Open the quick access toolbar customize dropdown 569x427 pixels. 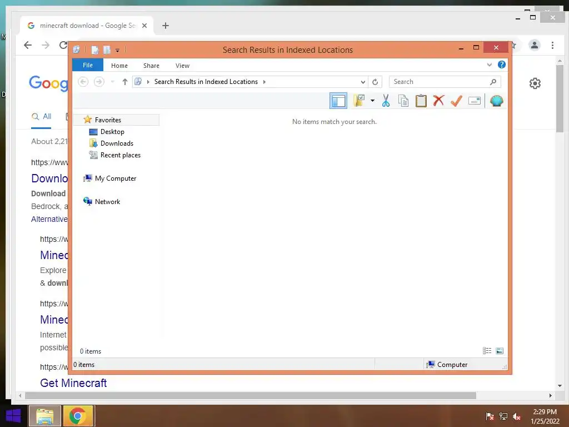coord(117,50)
